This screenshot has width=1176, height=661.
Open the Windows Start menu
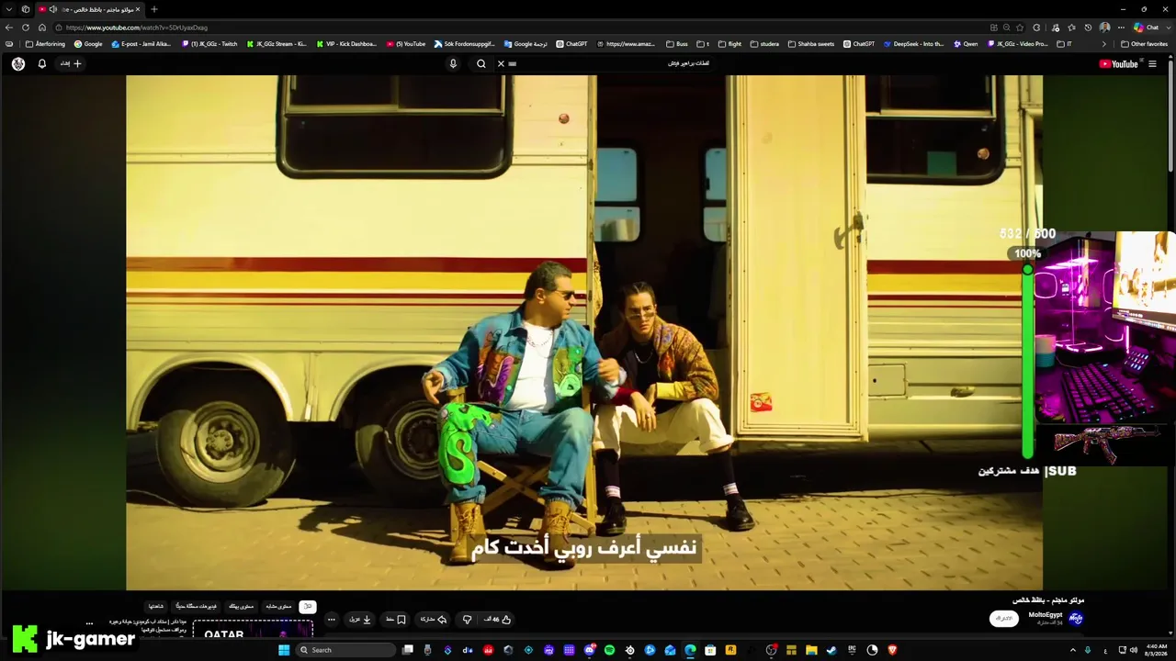pos(284,650)
